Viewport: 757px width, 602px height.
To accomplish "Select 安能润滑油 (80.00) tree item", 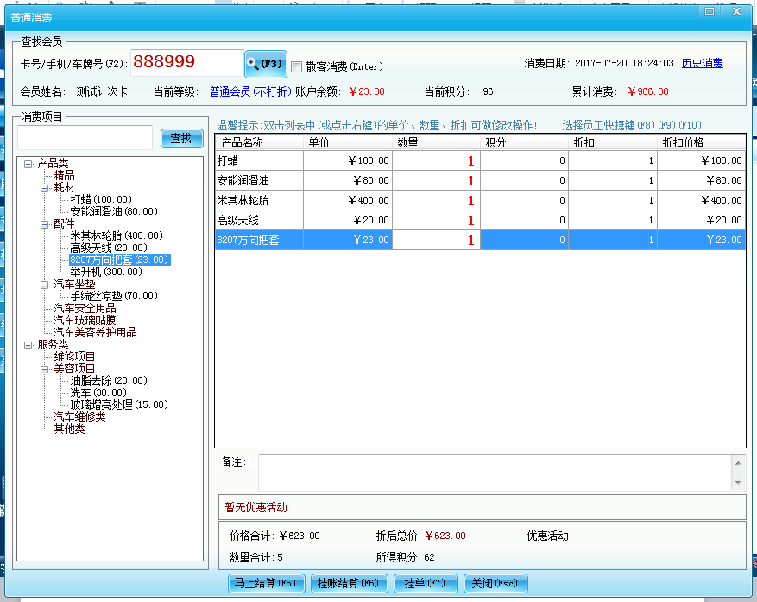I will pyautogui.click(x=114, y=211).
